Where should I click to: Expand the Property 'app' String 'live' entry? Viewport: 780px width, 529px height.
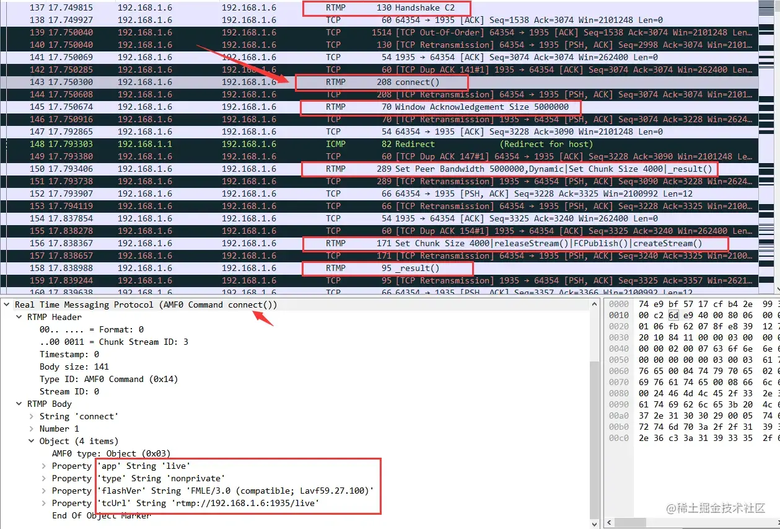(44, 466)
